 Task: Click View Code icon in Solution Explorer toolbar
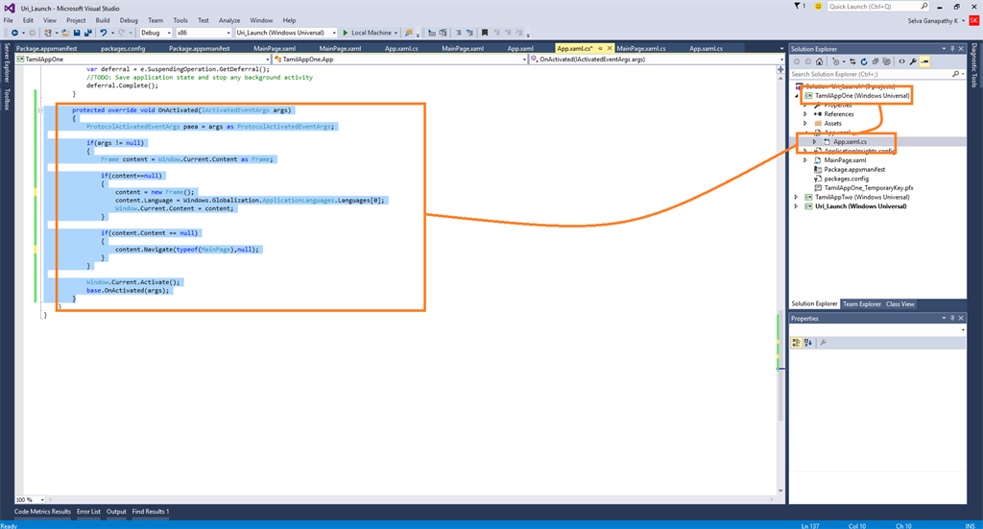[x=901, y=61]
